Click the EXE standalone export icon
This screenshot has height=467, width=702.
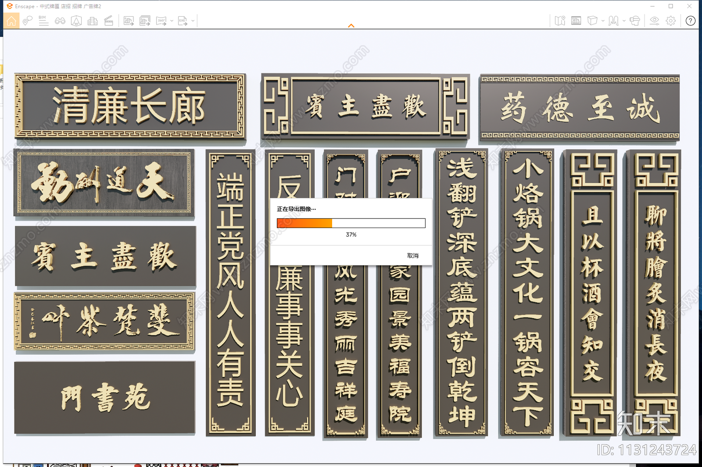tap(183, 21)
